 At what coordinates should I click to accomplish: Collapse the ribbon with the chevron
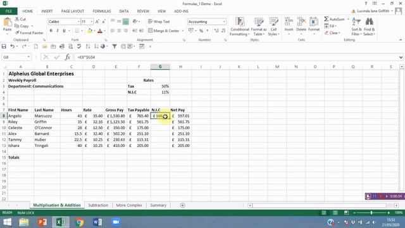[401, 40]
